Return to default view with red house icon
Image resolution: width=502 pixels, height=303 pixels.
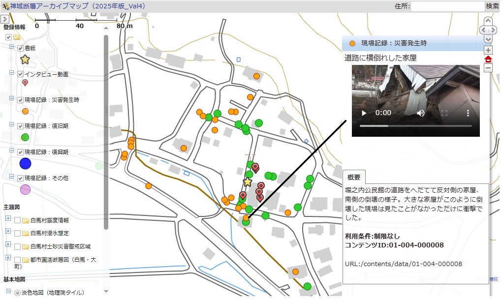(487, 59)
